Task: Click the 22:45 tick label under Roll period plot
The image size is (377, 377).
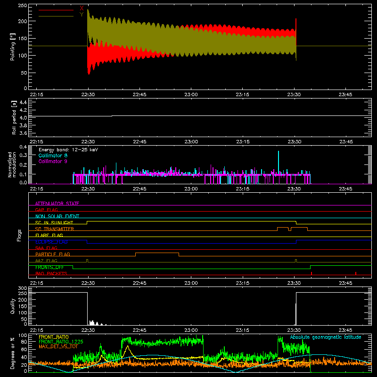Action: coord(139,142)
